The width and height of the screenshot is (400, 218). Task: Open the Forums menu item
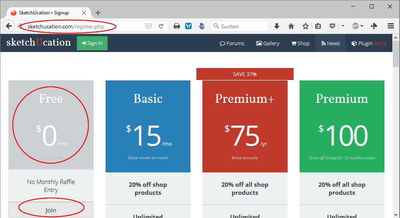tap(232, 43)
